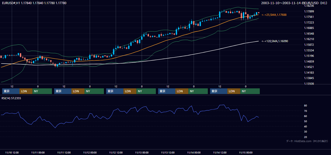This screenshot has width=331, height=155.
Task: Click price axis value 1.15534
Action: click(309, 50)
